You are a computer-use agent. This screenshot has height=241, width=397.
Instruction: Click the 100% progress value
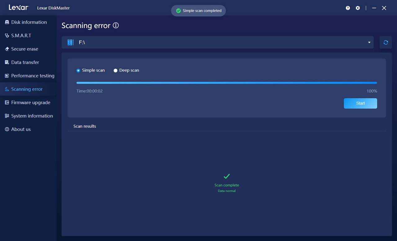[372, 91]
